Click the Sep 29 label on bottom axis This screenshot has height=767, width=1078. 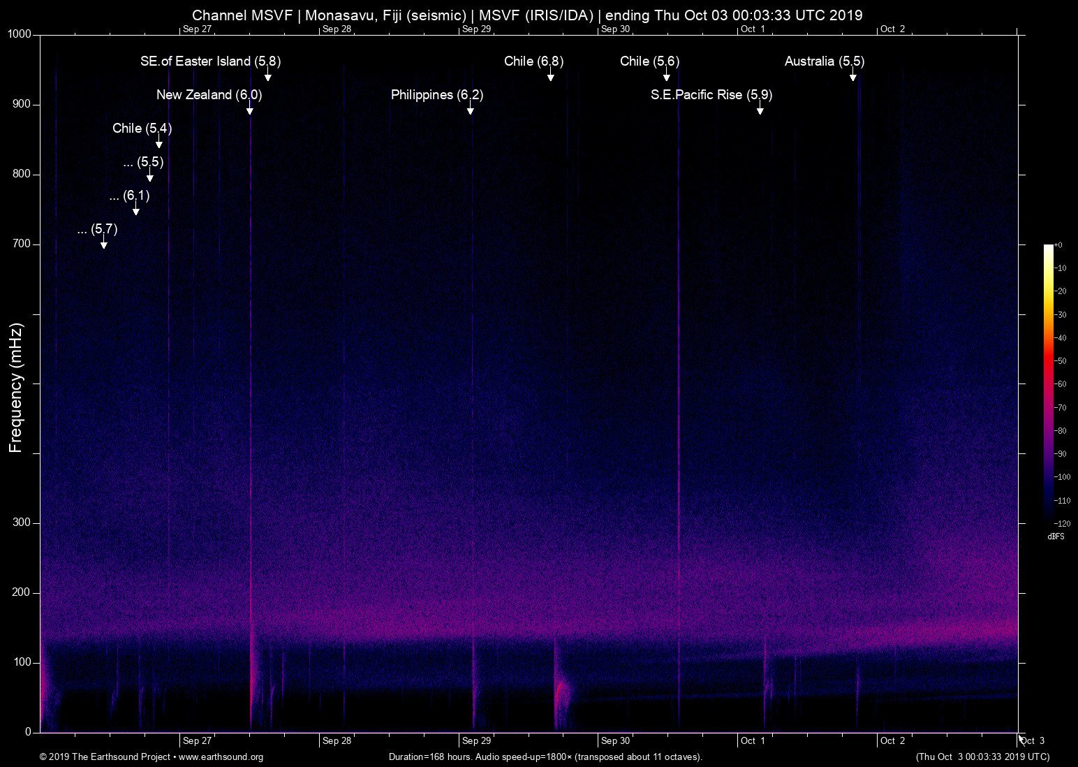click(x=476, y=741)
